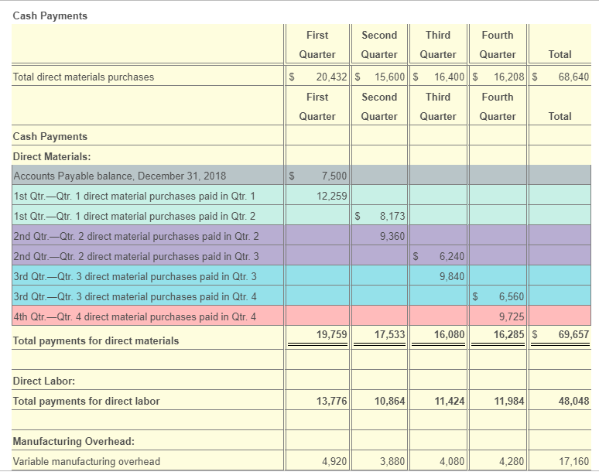Screen dimensions: 599x472
Task: Click variable overhead total 17,160
Action: click(x=573, y=461)
